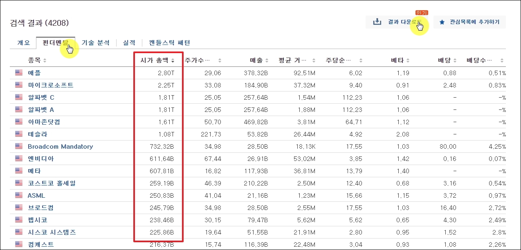This screenshot has height=250, width=521.
Task: Click the US flag icon beside 메타
Action: [19, 171]
